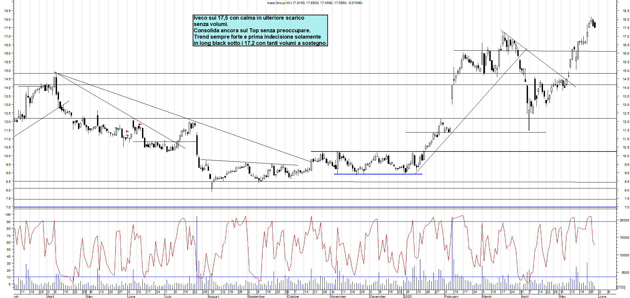Click the October month label
Screen dimensions: 630x298
(x=293, y=296)
